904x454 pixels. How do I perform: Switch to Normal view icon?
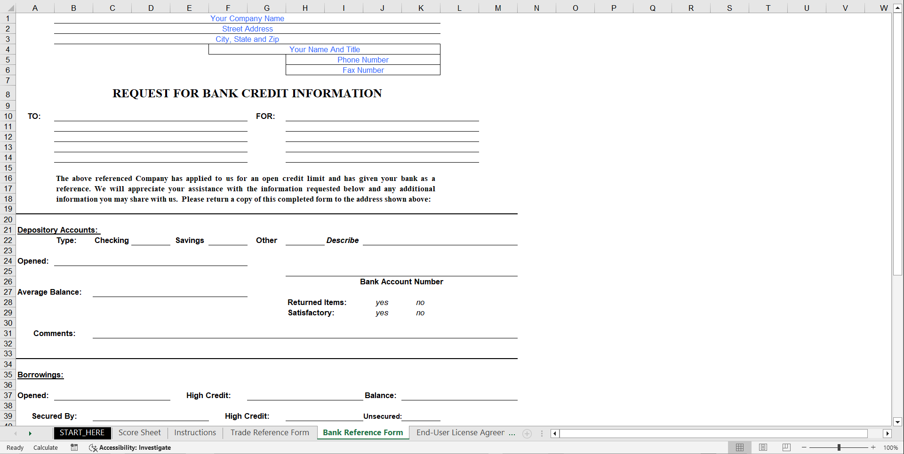(x=740, y=447)
